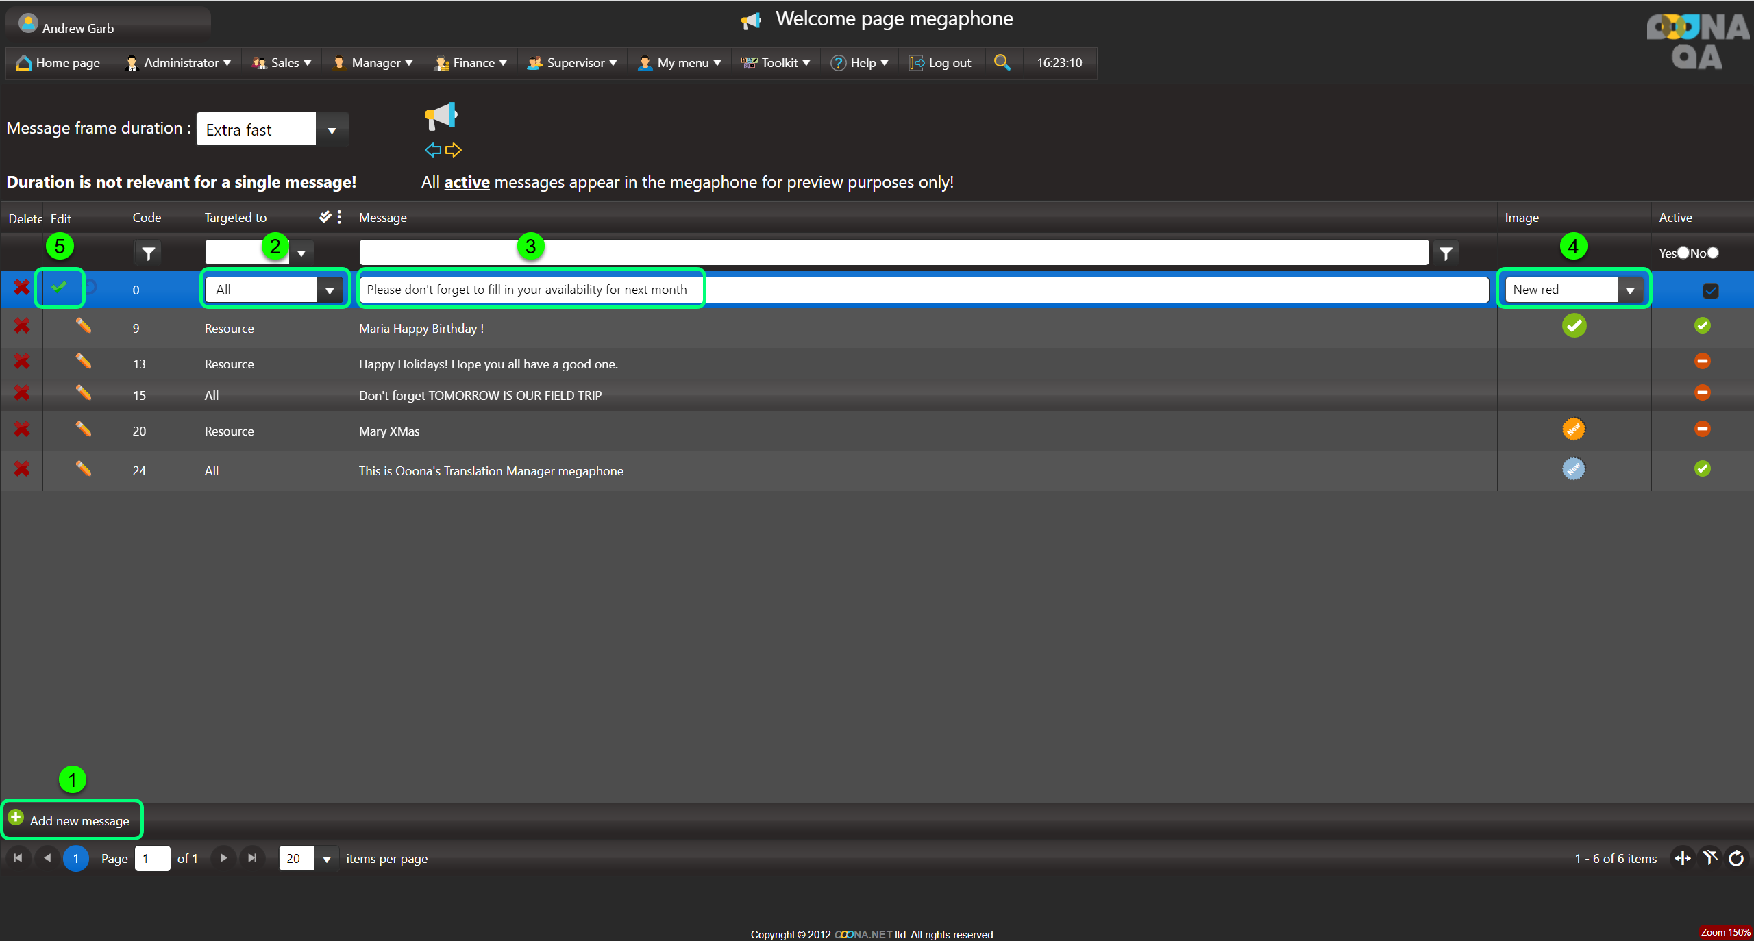Click the blue left arrow under the megaphone
The image size is (1754, 941).
[432, 150]
